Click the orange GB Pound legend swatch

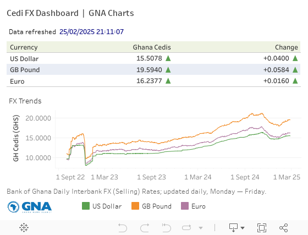tap(135, 206)
